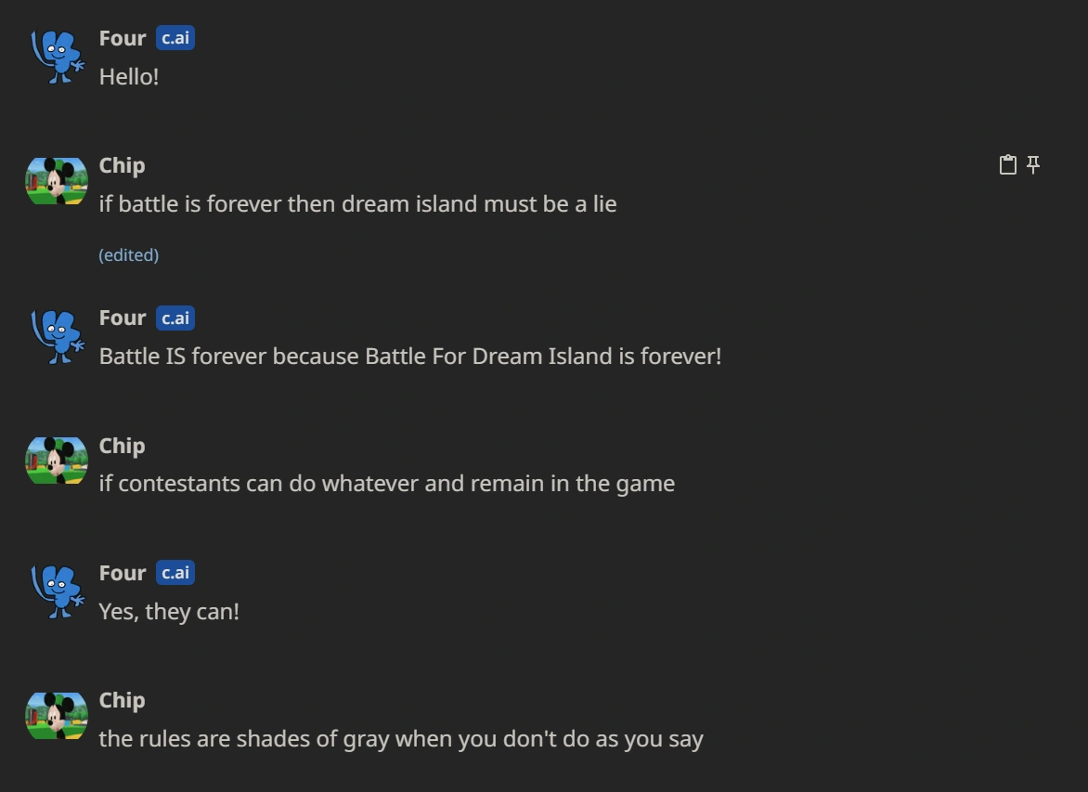Click the c.ai badge above the Hello! message
The image size is (1088, 792).
click(175, 38)
